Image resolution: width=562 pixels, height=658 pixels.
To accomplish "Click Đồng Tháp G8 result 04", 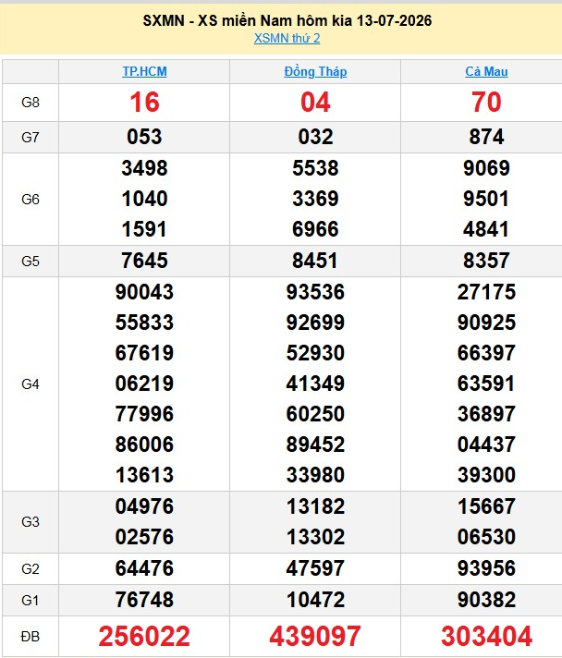I will point(315,103).
